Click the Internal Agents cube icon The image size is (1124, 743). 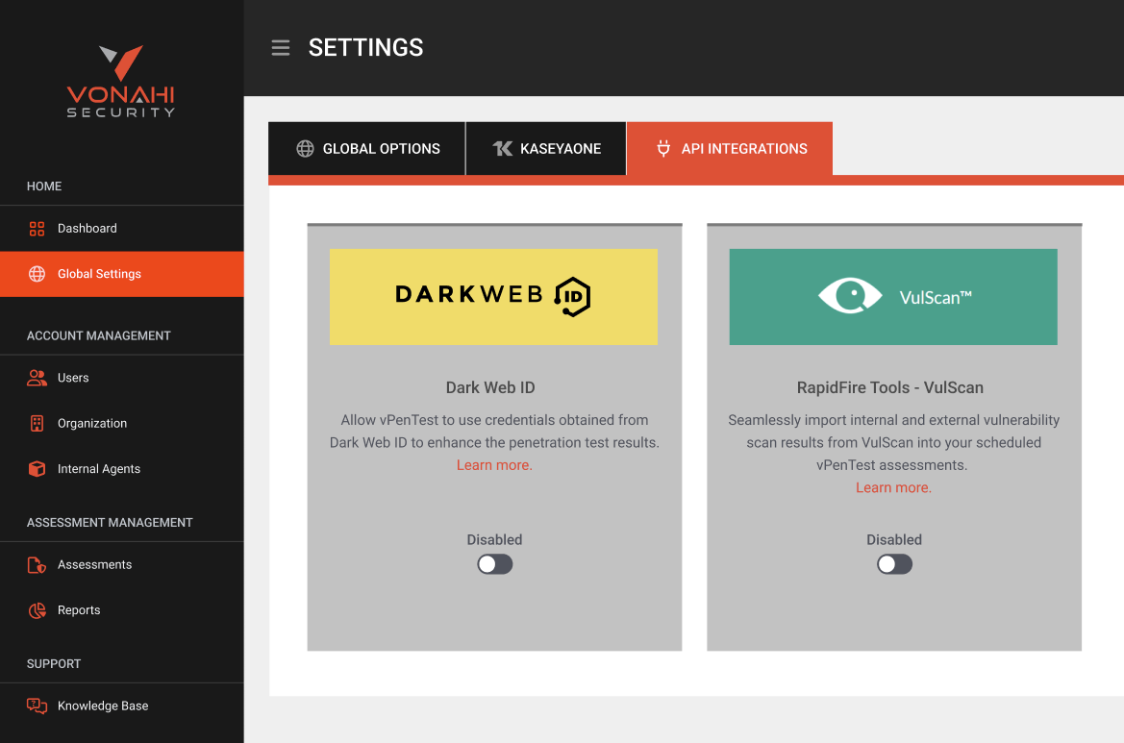[x=37, y=469]
